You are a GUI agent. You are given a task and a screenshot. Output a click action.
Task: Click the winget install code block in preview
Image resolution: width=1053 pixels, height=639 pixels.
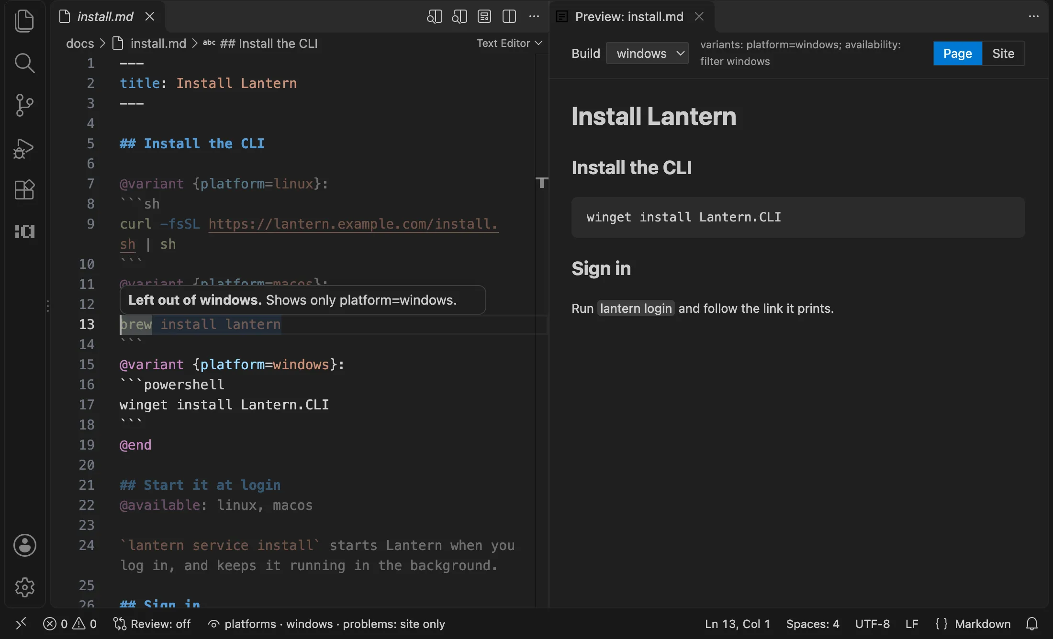coord(798,217)
